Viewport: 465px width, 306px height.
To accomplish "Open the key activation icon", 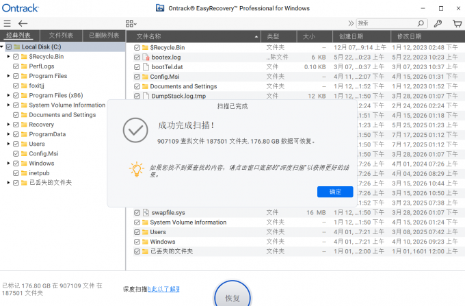I will [x=438, y=23].
